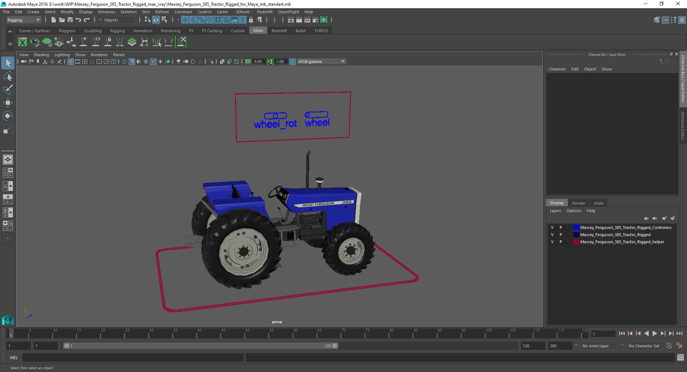Go to end of playback range
This screenshot has width=687, height=372.
(679, 333)
